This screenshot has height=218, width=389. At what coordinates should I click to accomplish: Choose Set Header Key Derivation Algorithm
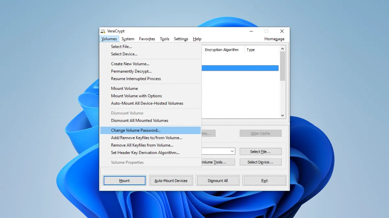click(145, 153)
